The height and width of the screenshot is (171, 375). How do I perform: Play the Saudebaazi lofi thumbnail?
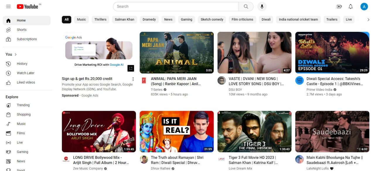click(x=332, y=132)
